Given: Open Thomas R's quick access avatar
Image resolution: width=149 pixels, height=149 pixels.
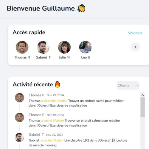Looking at the screenshot, I should tap(22, 47).
